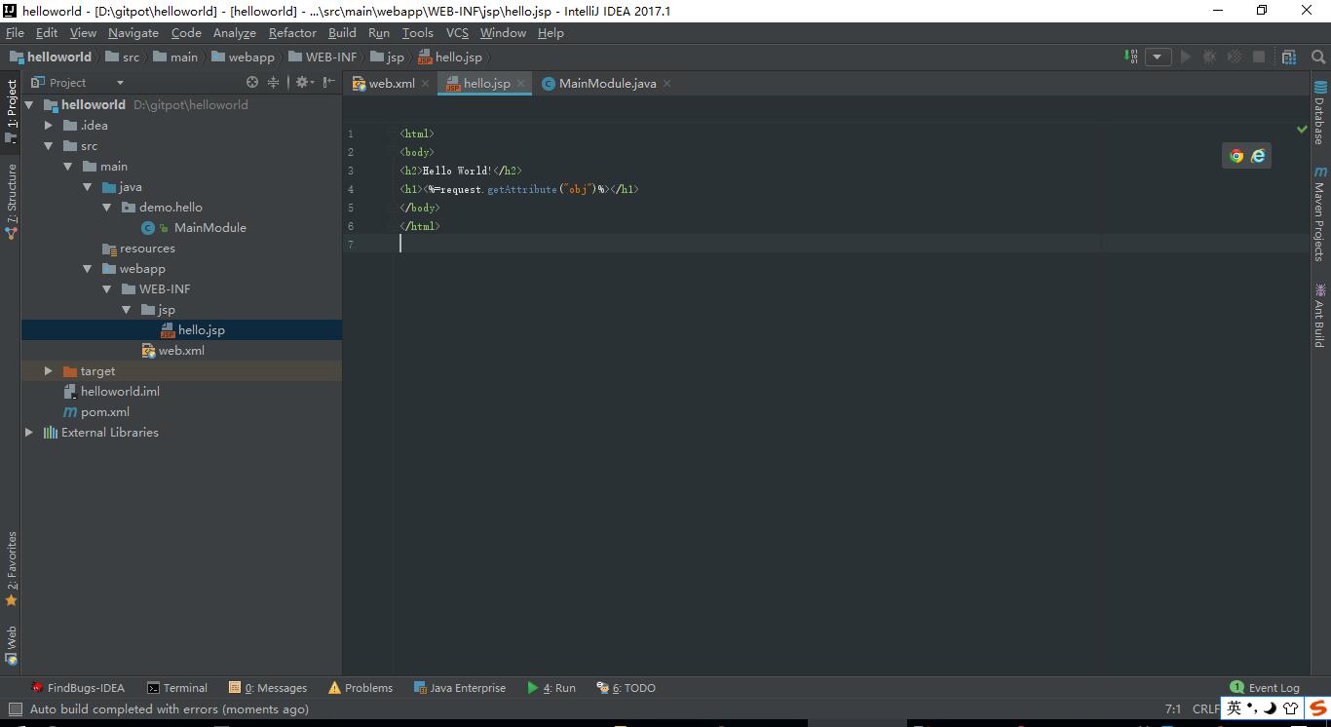Expand the External Libraries node
The width and height of the screenshot is (1331, 727).
click(x=29, y=433)
